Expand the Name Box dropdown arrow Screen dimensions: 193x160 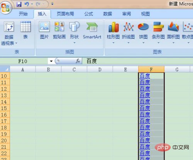pyautogui.click(x=51, y=61)
